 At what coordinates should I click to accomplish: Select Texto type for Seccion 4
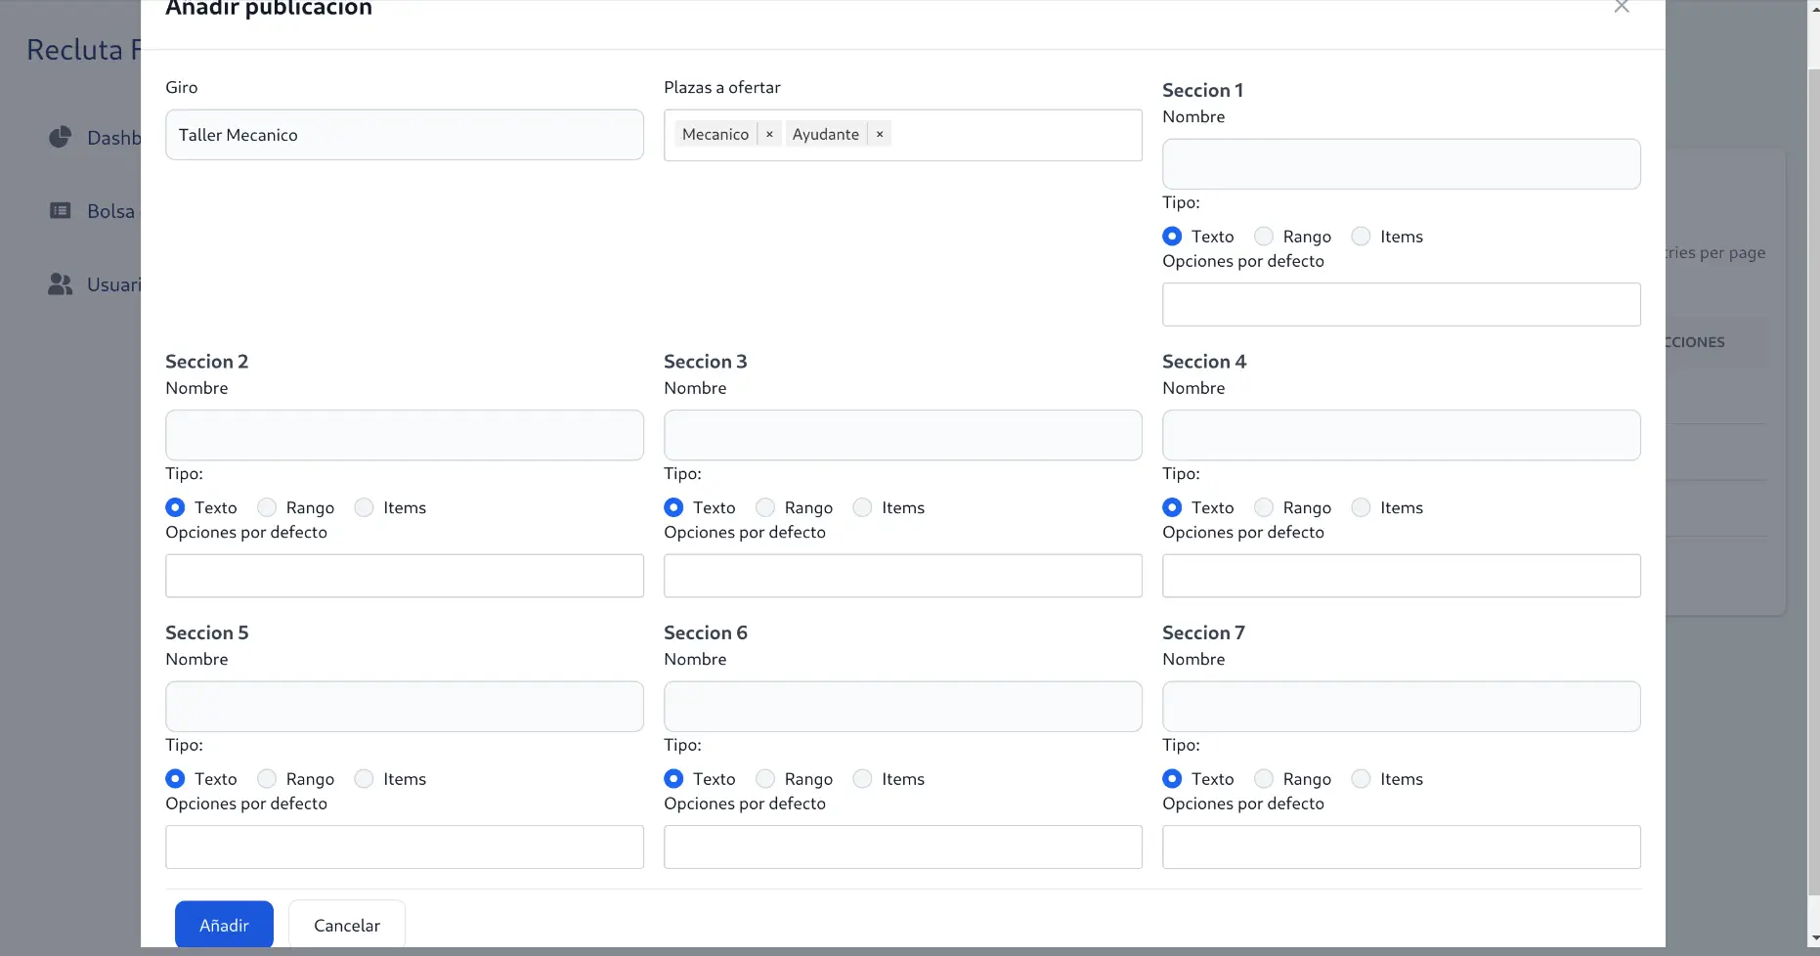[1172, 507]
